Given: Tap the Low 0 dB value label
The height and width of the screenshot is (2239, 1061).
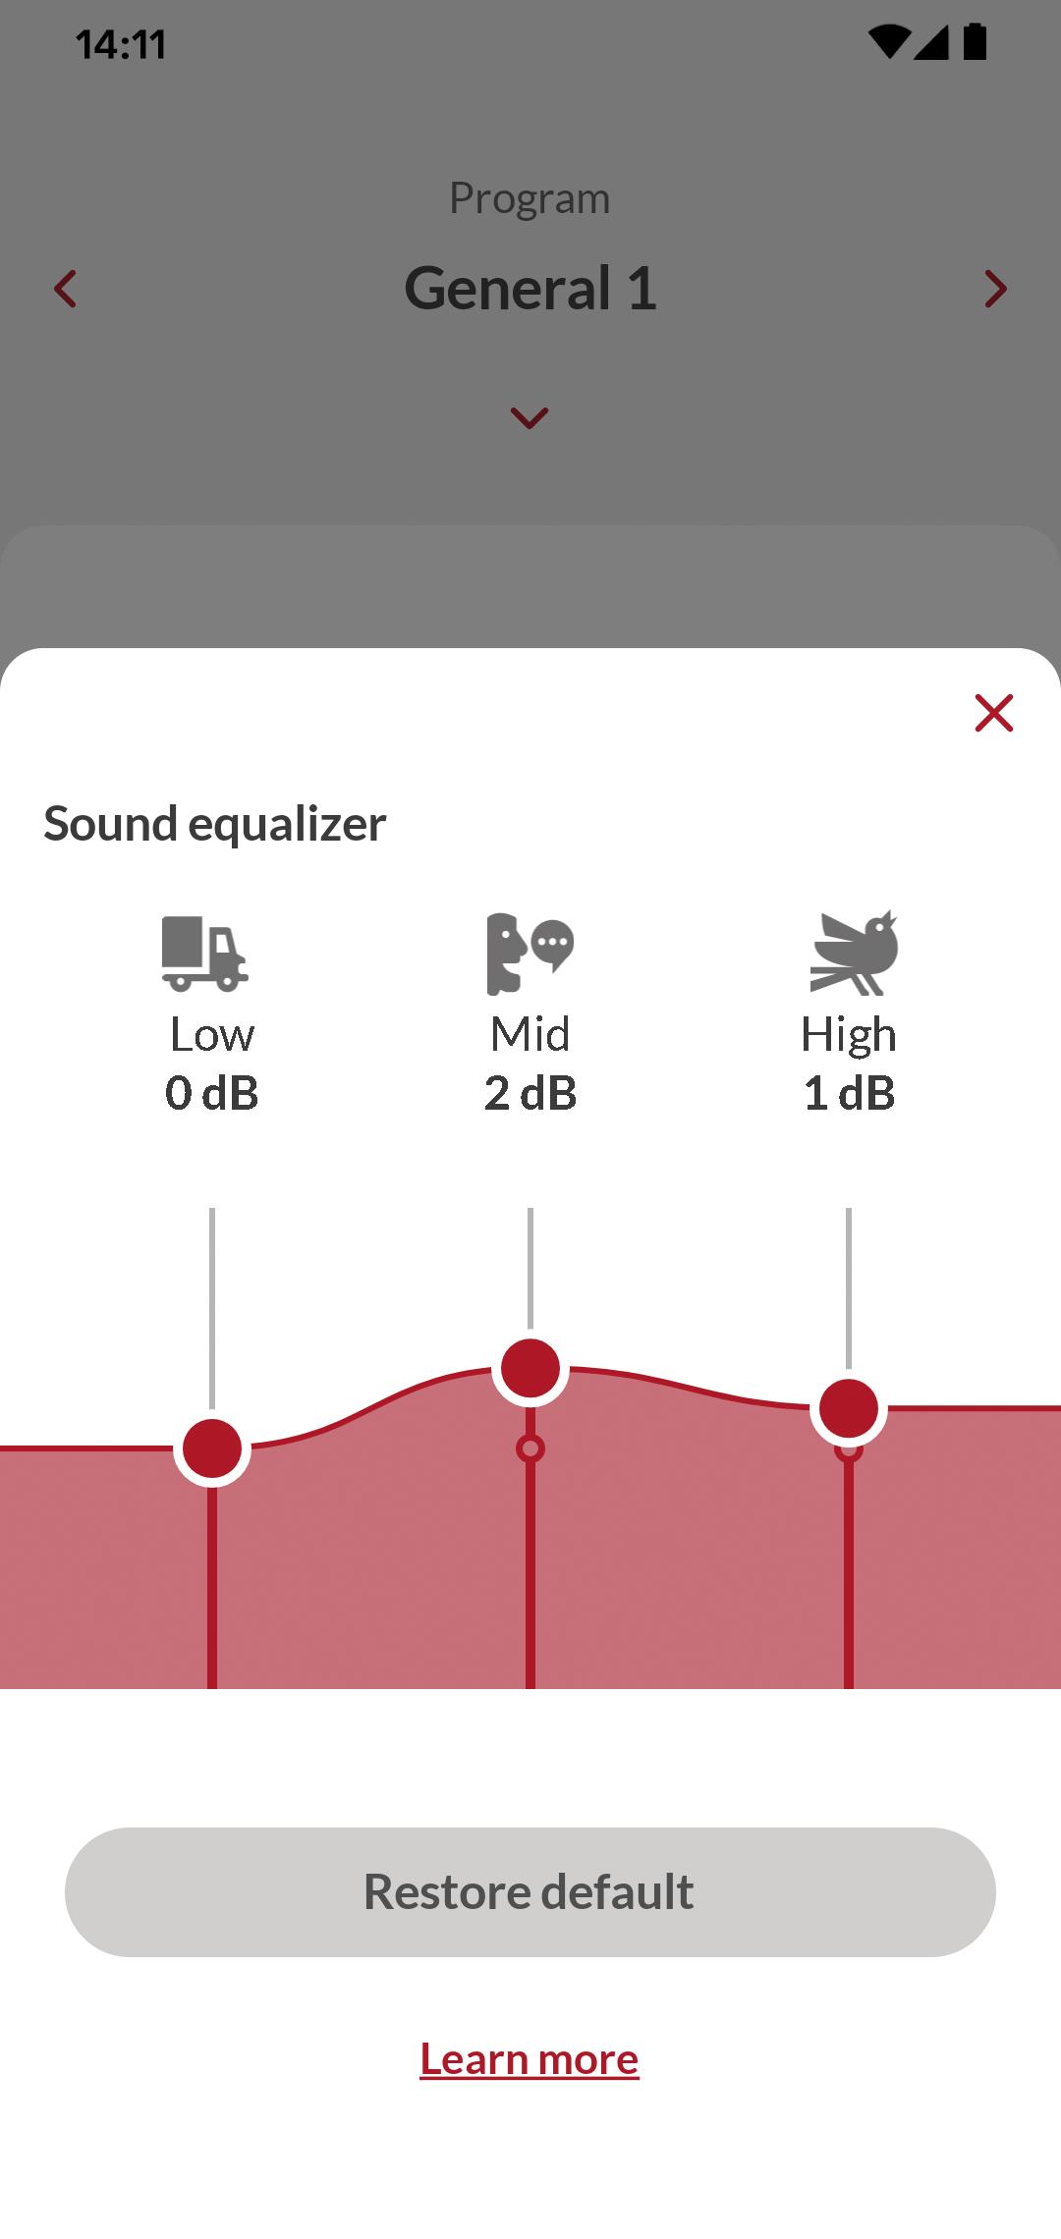Looking at the screenshot, I should pos(212,1093).
